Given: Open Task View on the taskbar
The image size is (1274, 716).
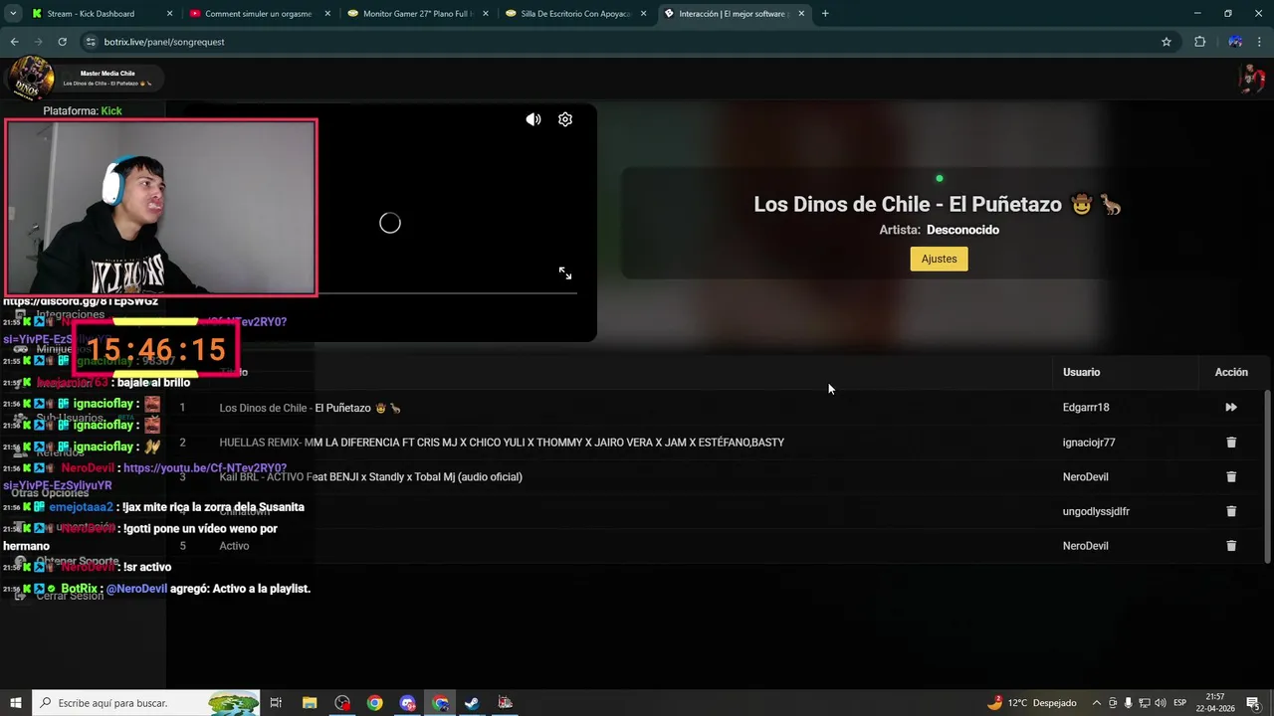Looking at the screenshot, I should [277, 703].
